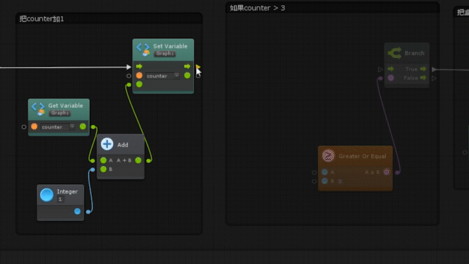Click the Add node plus icon
Viewport: 469px width, 264px height.
click(x=107, y=144)
